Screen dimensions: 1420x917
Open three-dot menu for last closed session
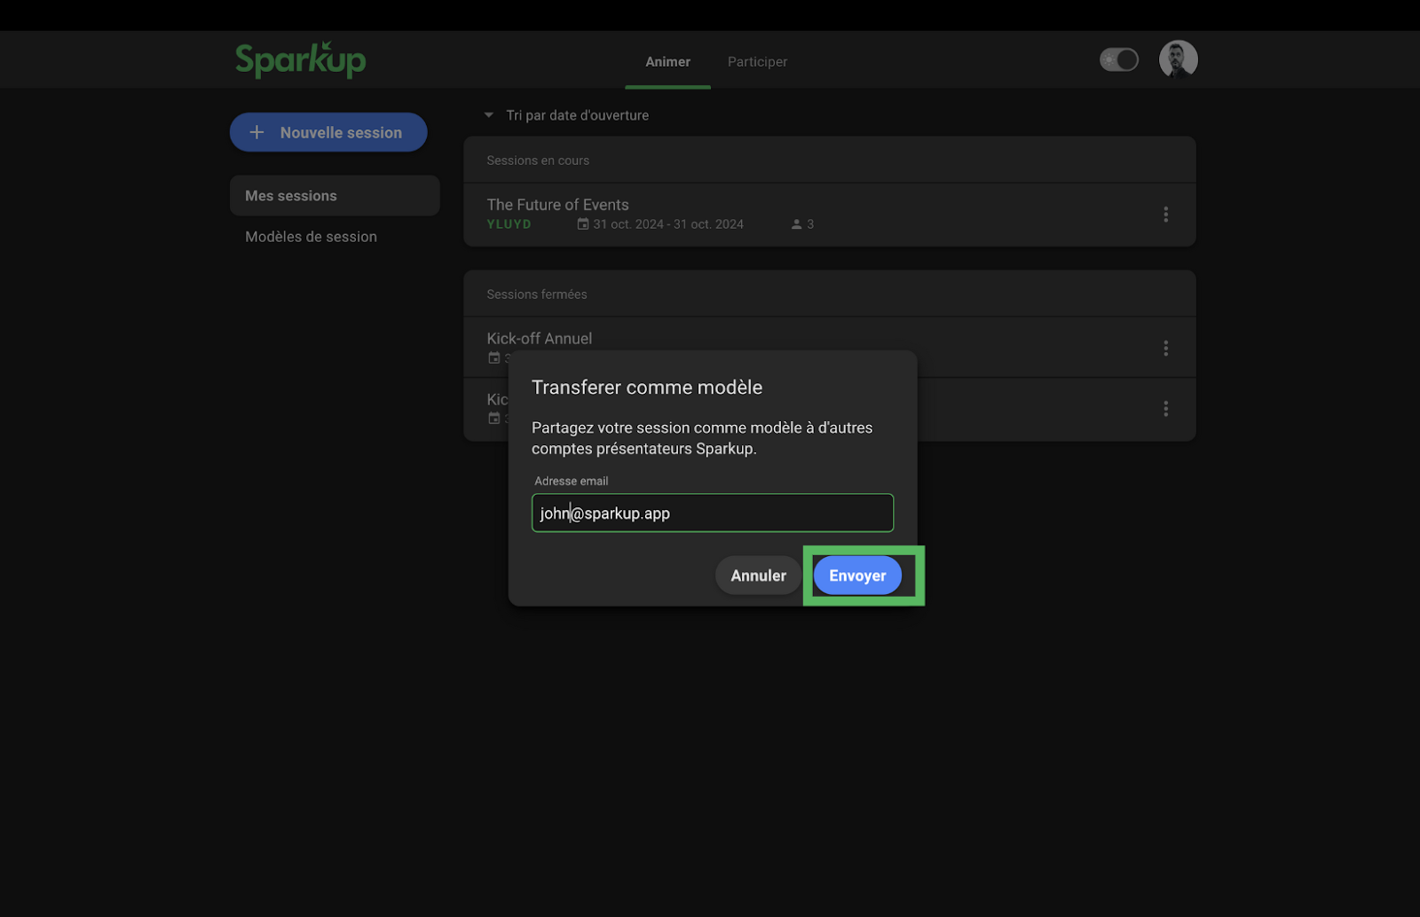[x=1165, y=409]
